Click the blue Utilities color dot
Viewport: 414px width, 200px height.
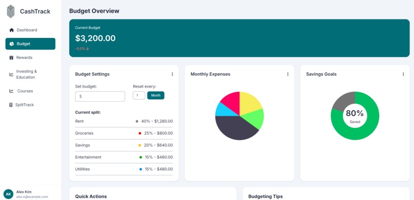(x=141, y=169)
